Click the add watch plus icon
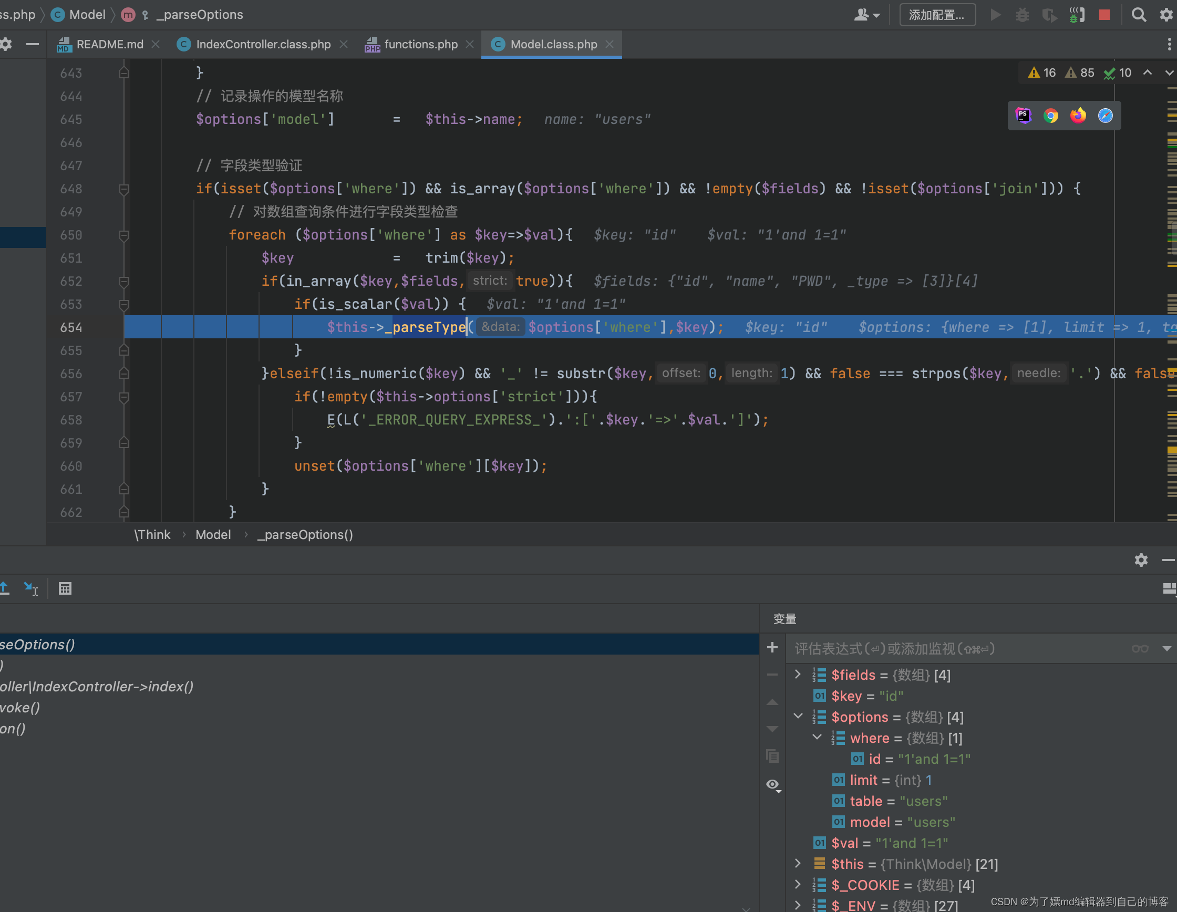This screenshot has width=1177, height=912. [772, 648]
